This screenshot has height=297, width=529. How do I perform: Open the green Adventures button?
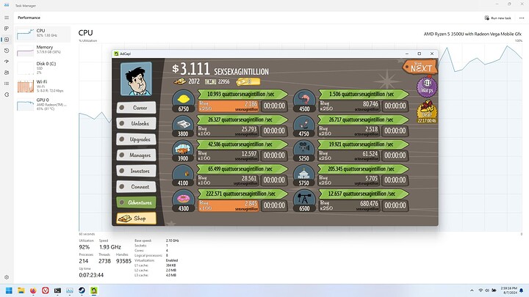(137, 202)
